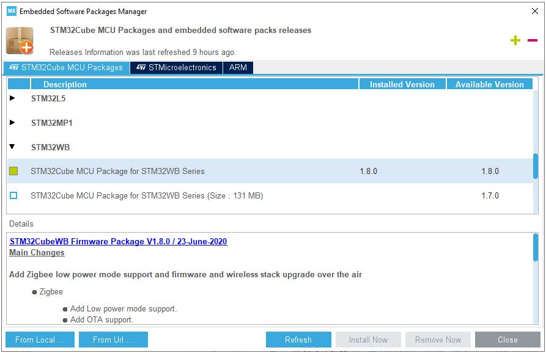Click the package box icon with orange plus
The image size is (546, 353).
[x=20, y=41]
